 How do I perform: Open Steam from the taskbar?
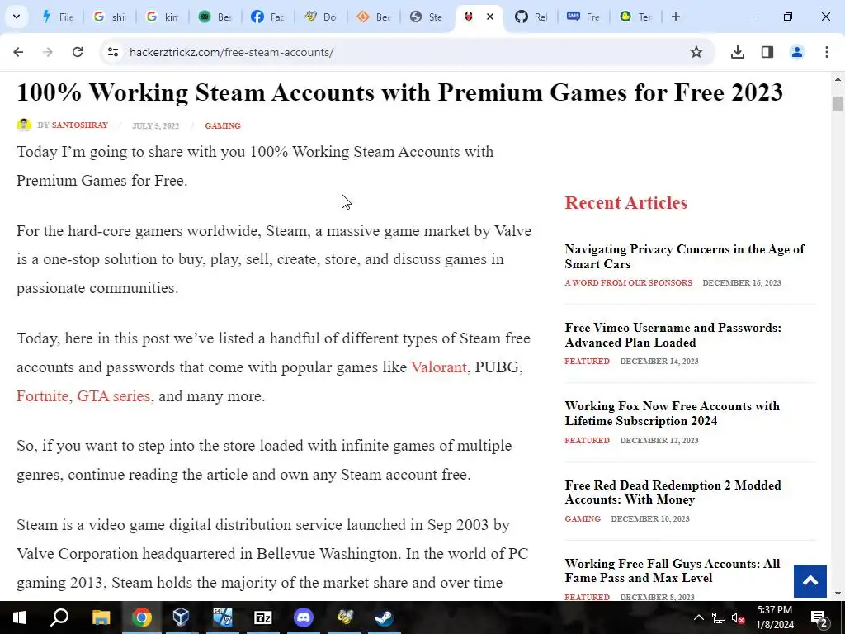(x=385, y=617)
